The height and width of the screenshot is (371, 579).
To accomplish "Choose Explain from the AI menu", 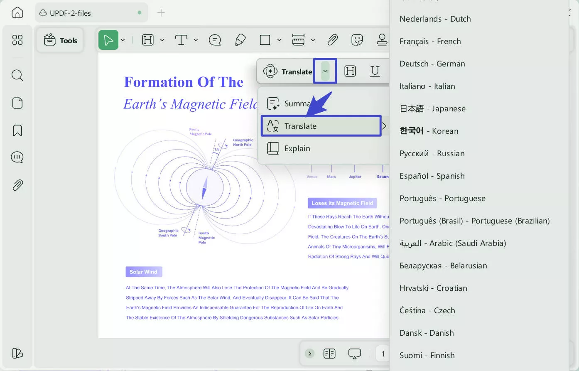I will point(297,148).
